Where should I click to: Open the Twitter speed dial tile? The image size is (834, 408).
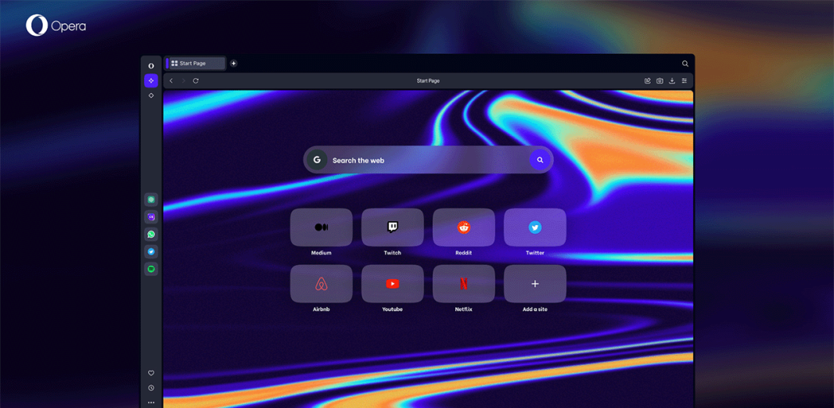tap(535, 227)
